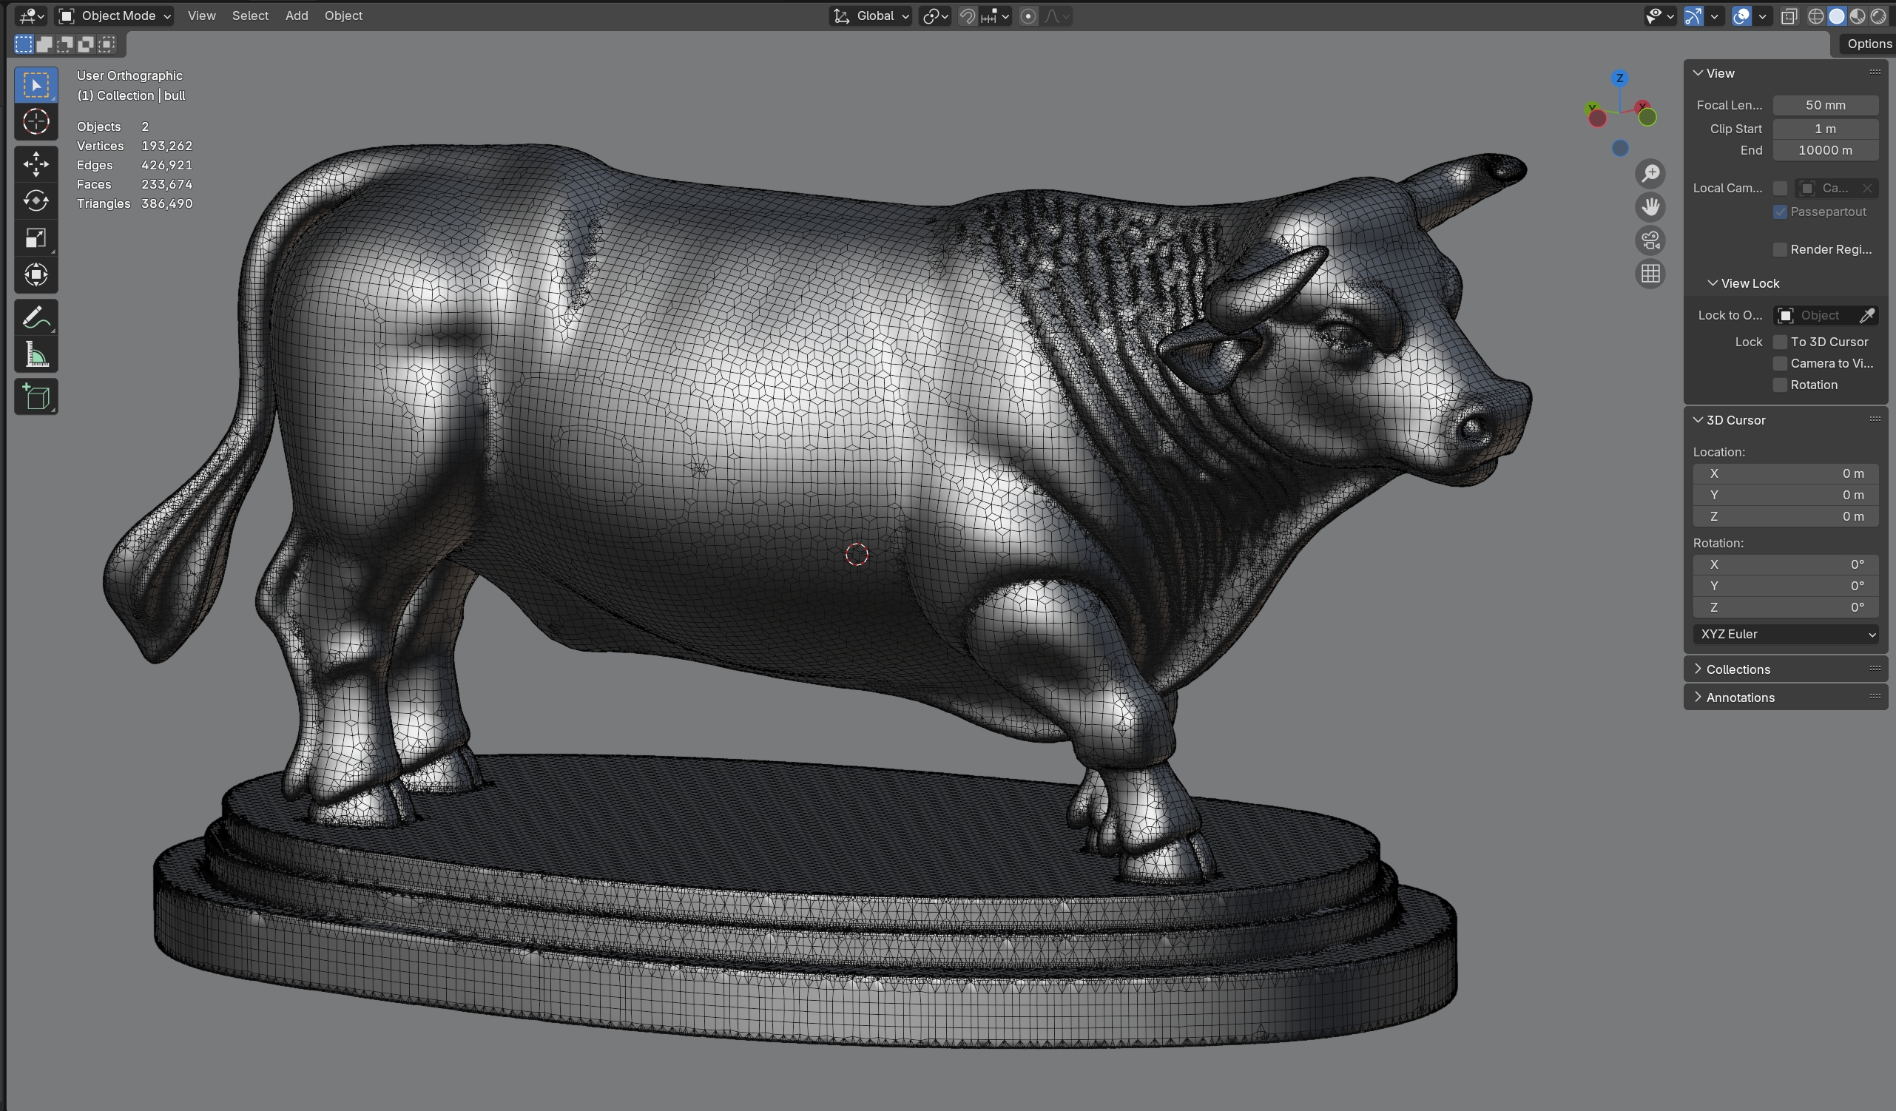Open the Add menu

pyautogui.click(x=297, y=15)
